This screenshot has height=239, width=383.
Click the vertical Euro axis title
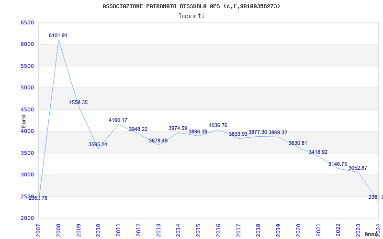[x=23, y=121]
